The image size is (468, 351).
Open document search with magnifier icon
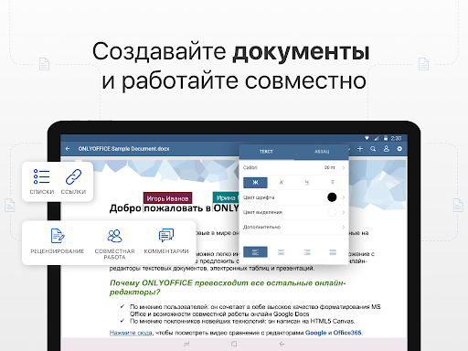(373, 149)
